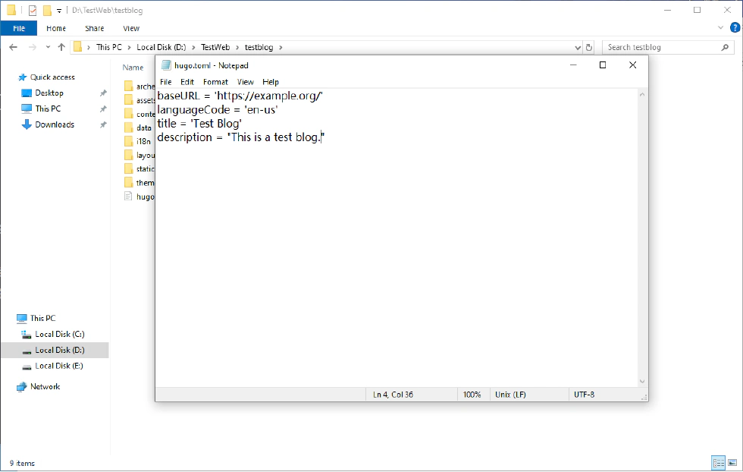The image size is (743, 472).
Task: Click the Up arrow navigation button
Action: point(61,47)
